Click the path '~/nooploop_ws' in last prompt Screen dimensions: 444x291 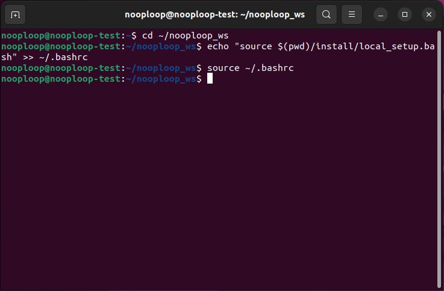[161, 79]
